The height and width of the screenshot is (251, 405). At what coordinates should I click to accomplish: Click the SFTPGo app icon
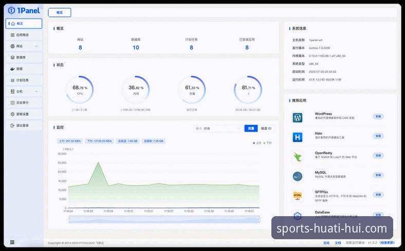(297, 195)
